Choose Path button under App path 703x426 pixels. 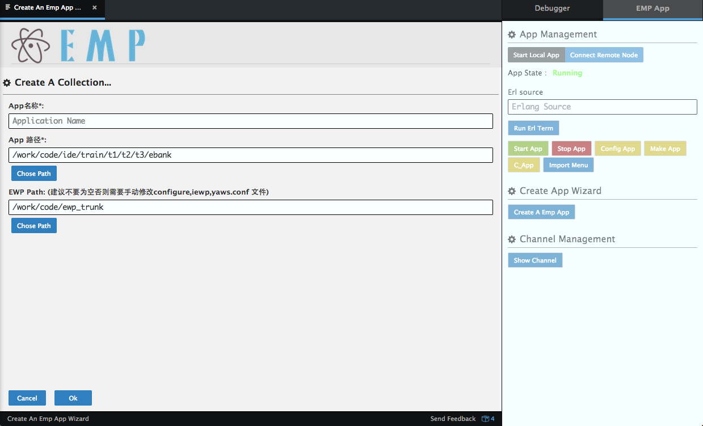[x=34, y=174]
